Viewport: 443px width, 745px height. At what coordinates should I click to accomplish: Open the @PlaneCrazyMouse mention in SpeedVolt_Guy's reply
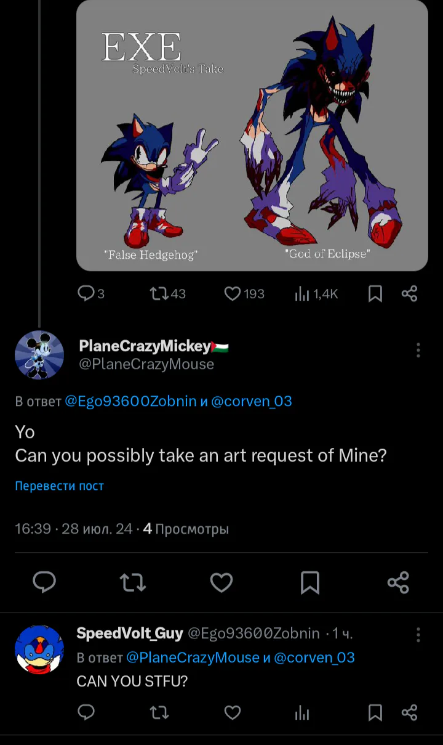pyautogui.click(x=193, y=657)
